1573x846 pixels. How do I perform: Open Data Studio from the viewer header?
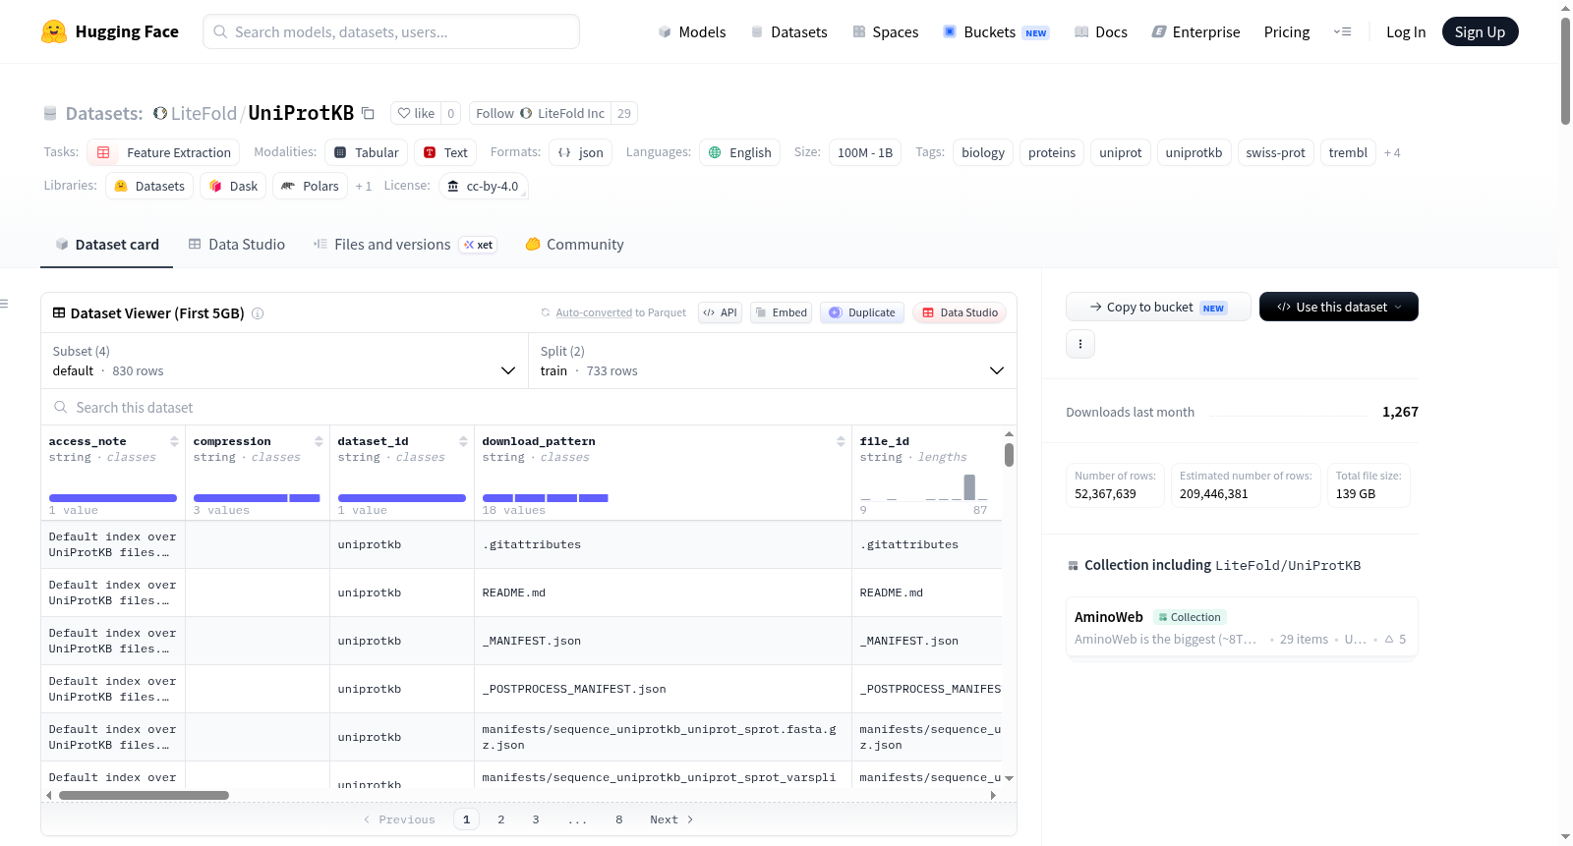(960, 312)
